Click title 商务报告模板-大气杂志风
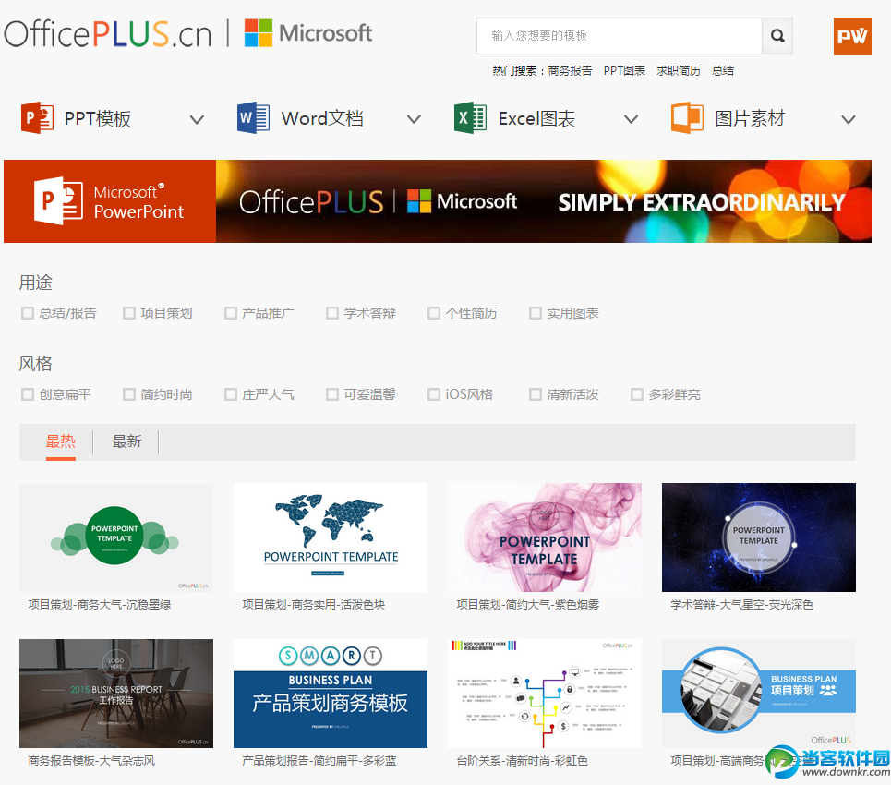Image resolution: width=891 pixels, height=785 pixels. (91, 761)
